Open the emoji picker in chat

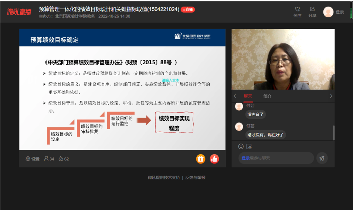[241, 147]
